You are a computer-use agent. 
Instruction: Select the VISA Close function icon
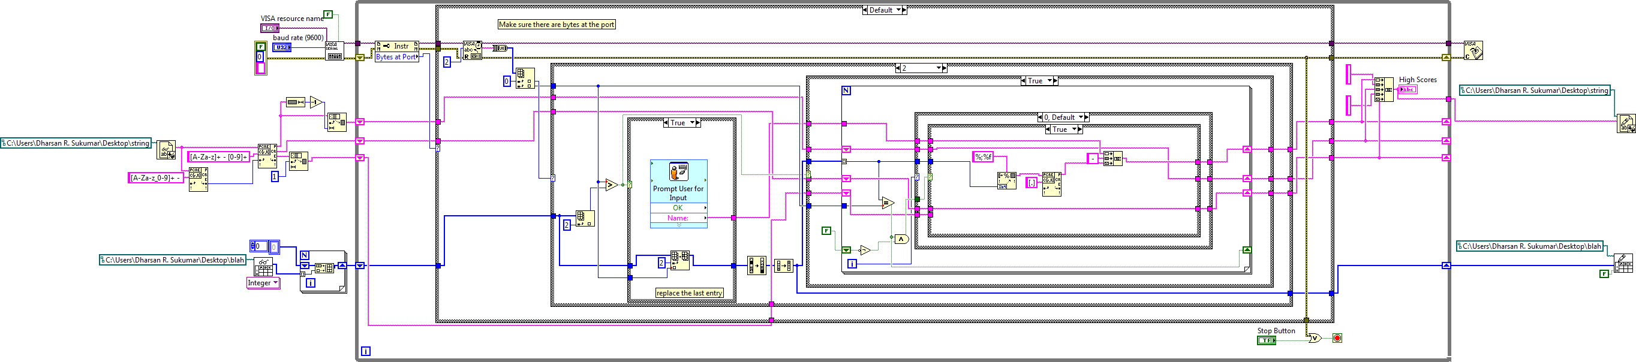[x=1473, y=50]
